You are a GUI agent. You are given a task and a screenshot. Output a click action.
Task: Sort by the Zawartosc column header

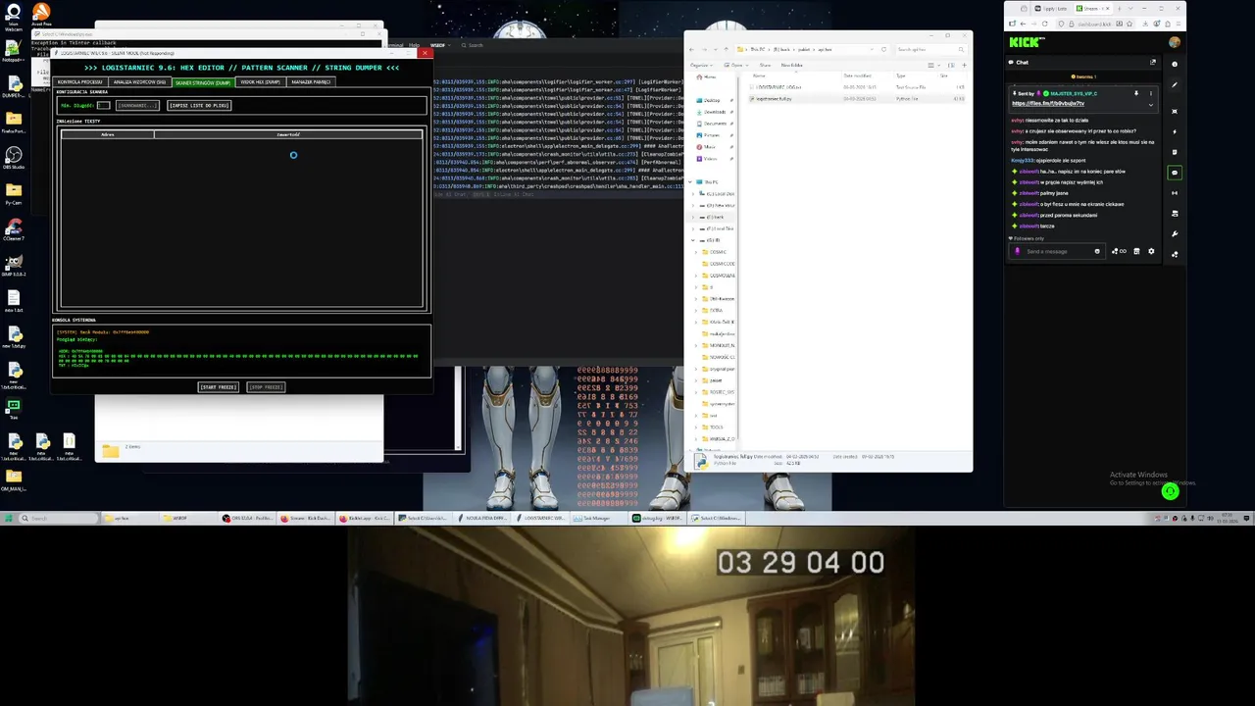coord(288,134)
